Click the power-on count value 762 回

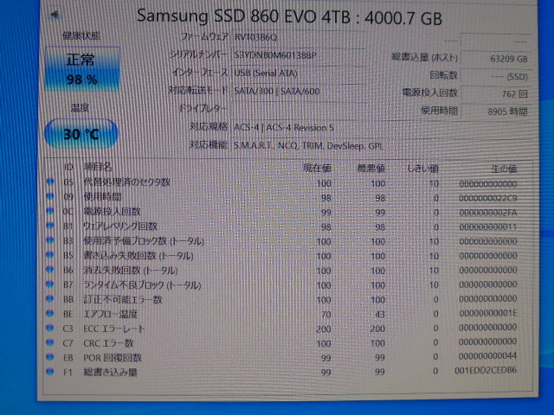tap(495, 94)
